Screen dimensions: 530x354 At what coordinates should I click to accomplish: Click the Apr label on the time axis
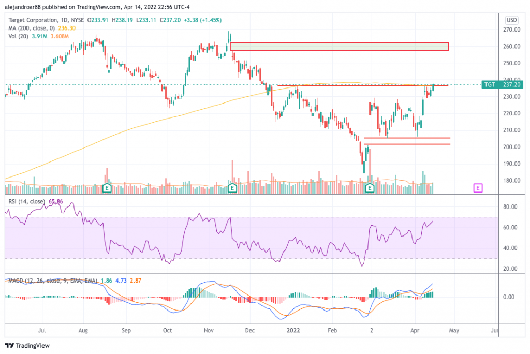pyautogui.click(x=415, y=330)
